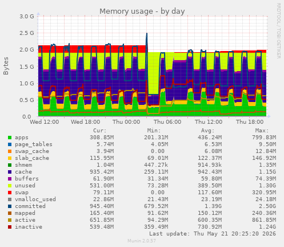Click the 'Cur:' column header

click(100, 131)
